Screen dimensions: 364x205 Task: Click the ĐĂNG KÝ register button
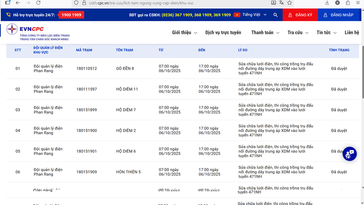coord(300,15)
